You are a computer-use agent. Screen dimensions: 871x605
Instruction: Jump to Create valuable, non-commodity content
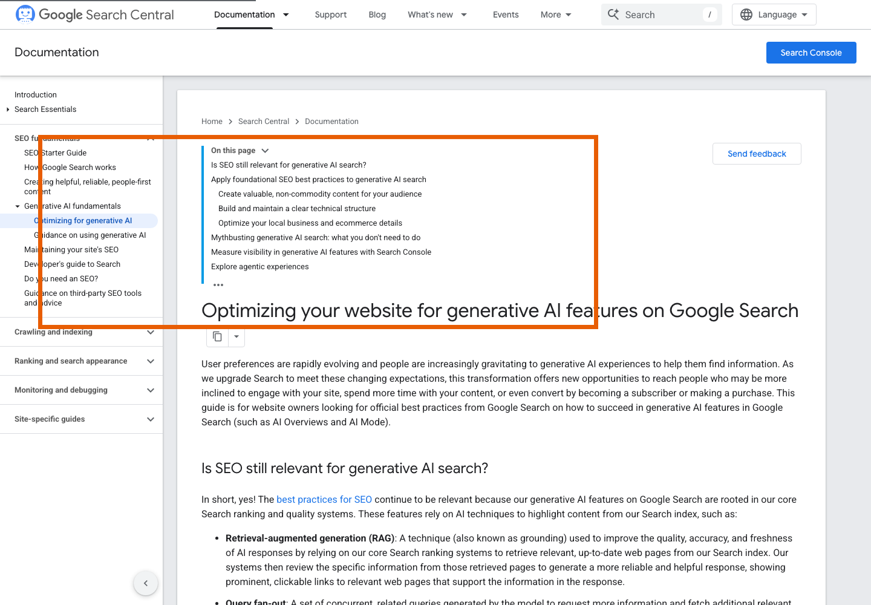tap(320, 194)
